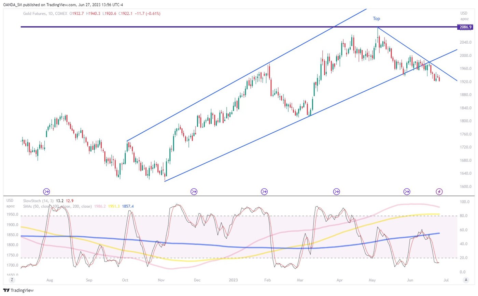478x296 pixels.
Task: Click the Z button at bottom-left of chart
Action: tap(12, 280)
